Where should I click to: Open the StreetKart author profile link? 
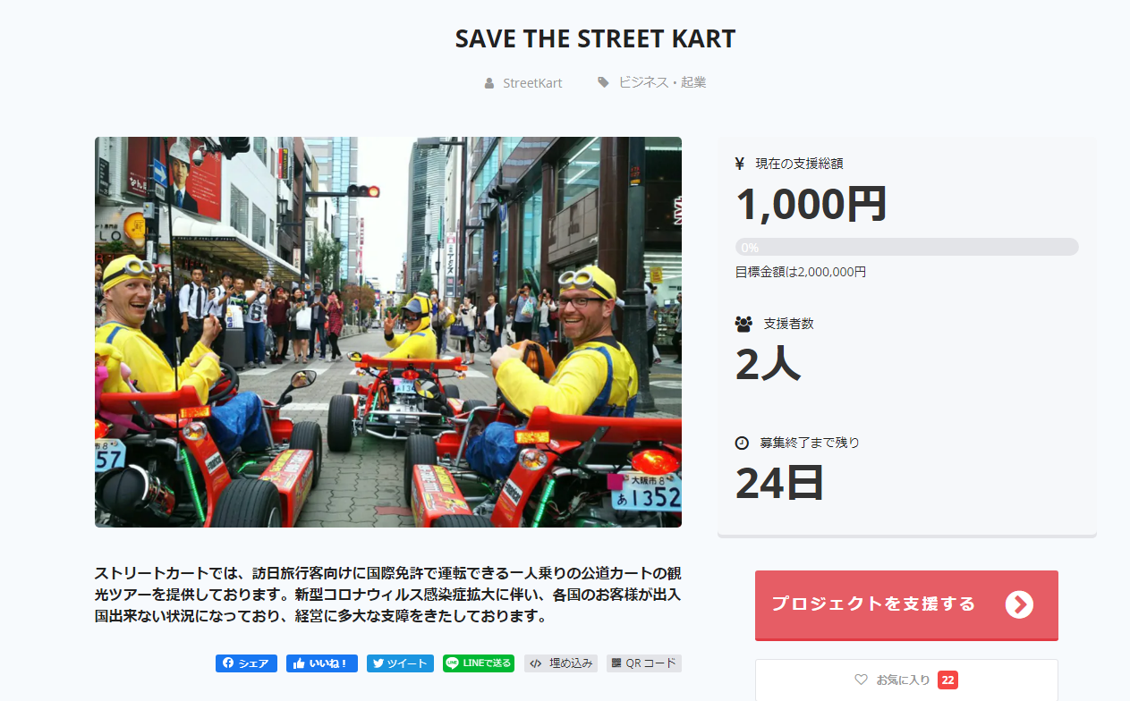point(532,83)
